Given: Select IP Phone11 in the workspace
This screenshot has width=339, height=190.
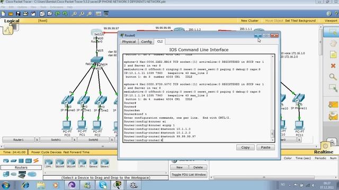Looking at the screenshot, I should pyautogui.click(x=299, y=98).
